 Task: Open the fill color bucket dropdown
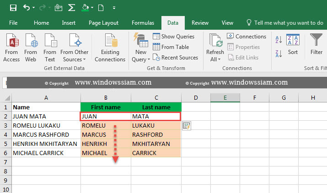pos(92,8)
